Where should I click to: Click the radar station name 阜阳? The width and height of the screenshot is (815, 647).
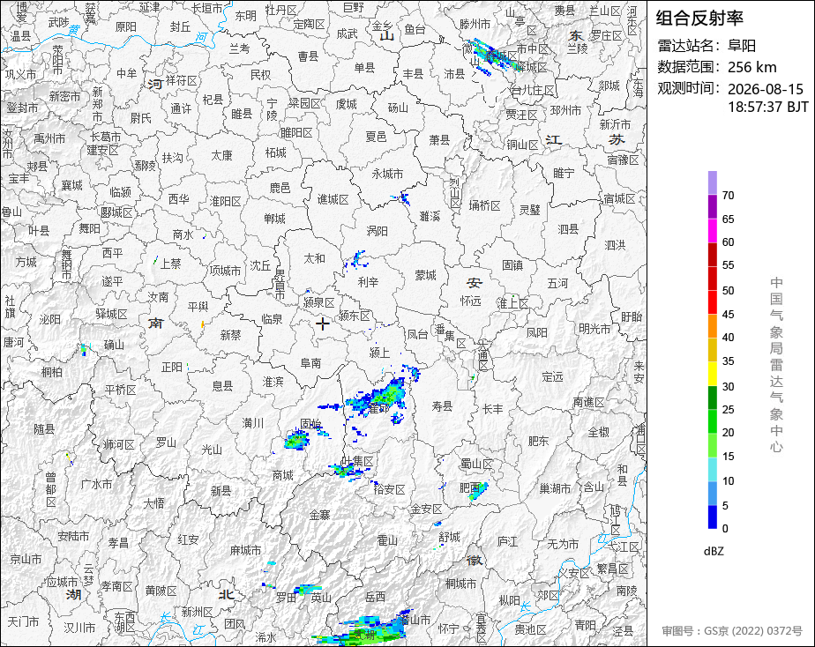pos(741,46)
